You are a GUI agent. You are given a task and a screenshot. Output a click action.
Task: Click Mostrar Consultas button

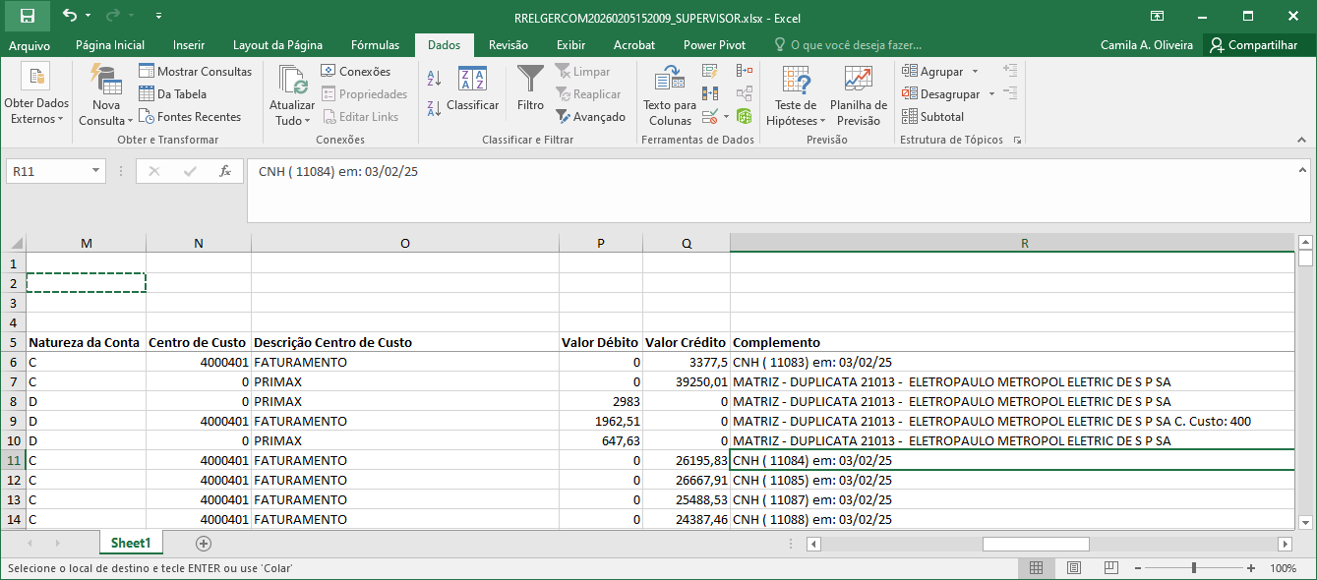[195, 71]
